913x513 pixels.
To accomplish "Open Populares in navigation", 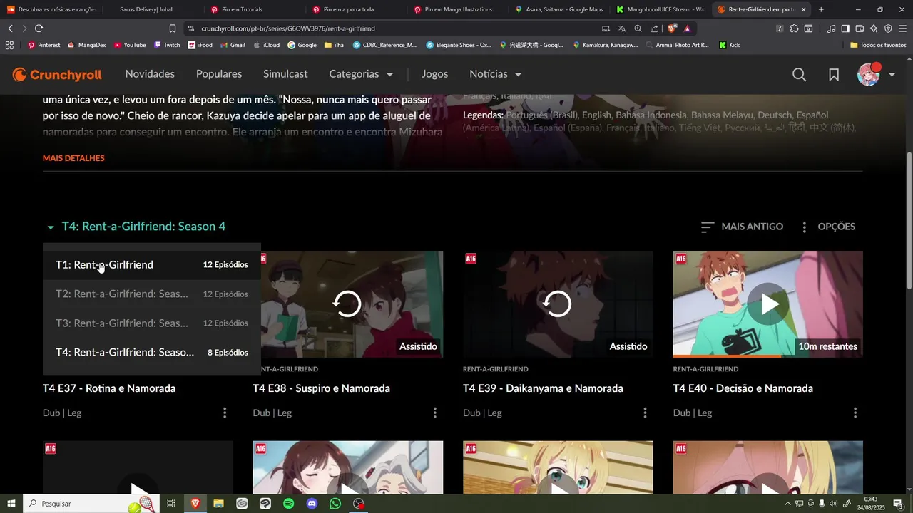I will coord(219,74).
